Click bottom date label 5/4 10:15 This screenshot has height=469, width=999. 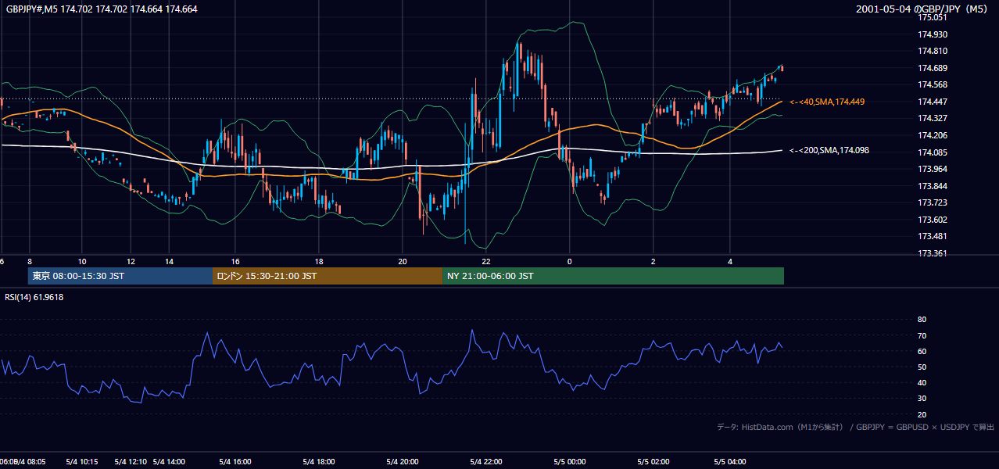click(x=81, y=462)
